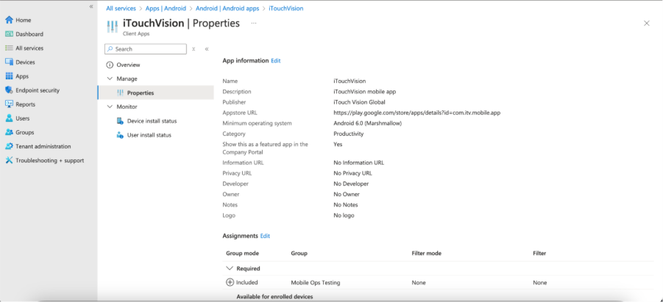This screenshot has width=663, height=302.
Task: Click the Devices icon in sidebar
Action: pyautogui.click(x=9, y=62)
